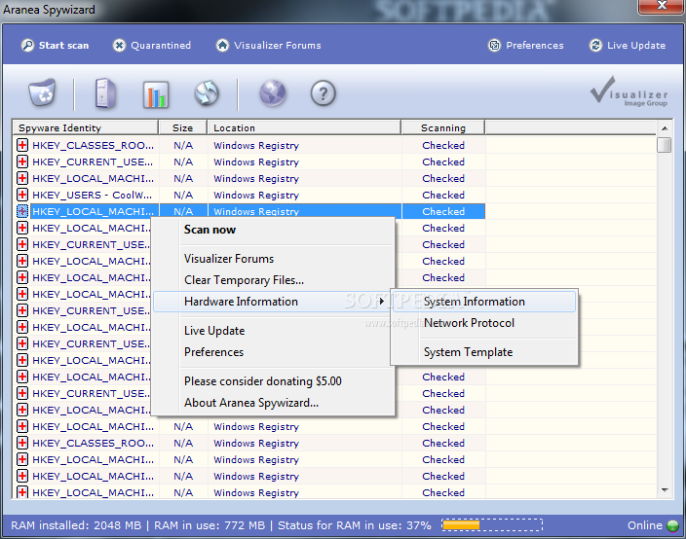
Task: Open Preferences from the top bar
Action: click(526, 46)
